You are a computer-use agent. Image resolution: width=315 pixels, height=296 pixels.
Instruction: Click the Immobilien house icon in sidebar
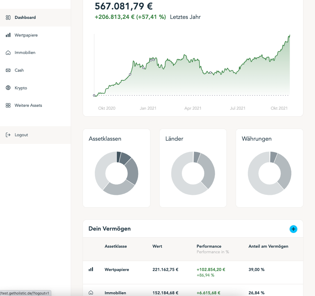(x=8, y=53)
